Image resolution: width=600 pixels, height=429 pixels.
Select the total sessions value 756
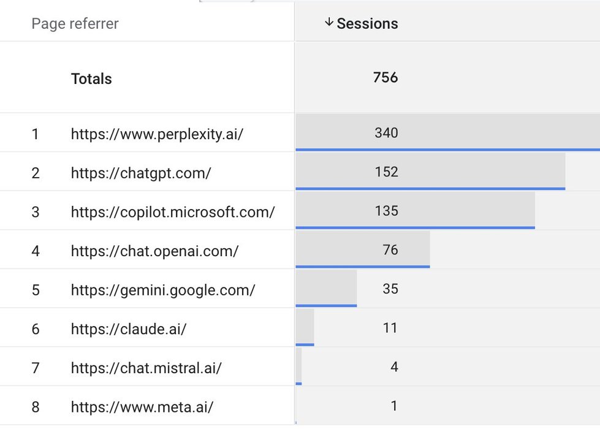coord(385,77)
